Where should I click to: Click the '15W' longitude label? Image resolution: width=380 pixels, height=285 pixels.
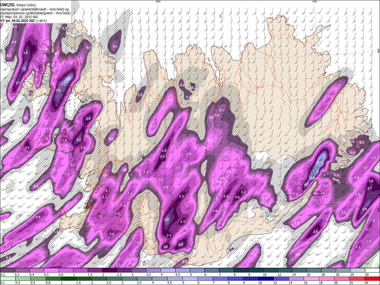coord(314,1)
